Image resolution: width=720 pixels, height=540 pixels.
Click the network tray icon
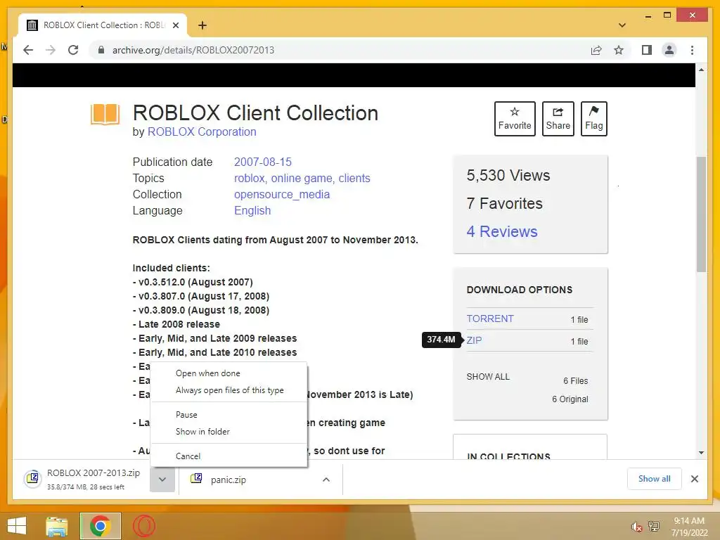pyautogui.click(x=654, y=526)
